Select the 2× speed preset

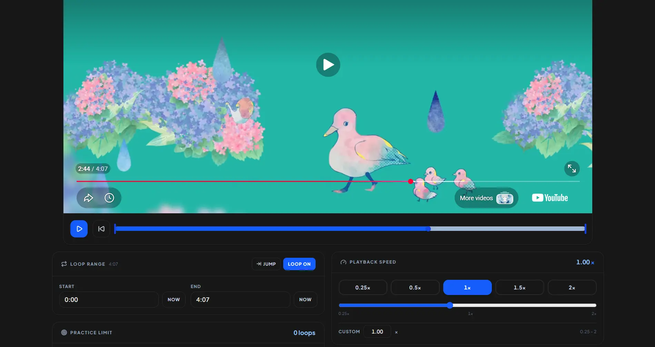pos(572,287)
